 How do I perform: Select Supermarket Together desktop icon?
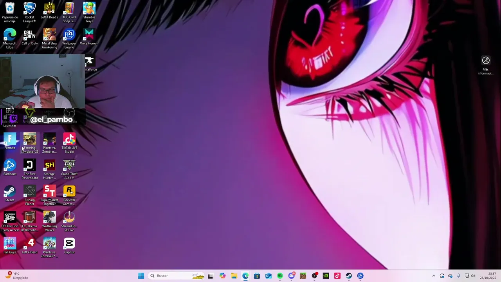49,195
